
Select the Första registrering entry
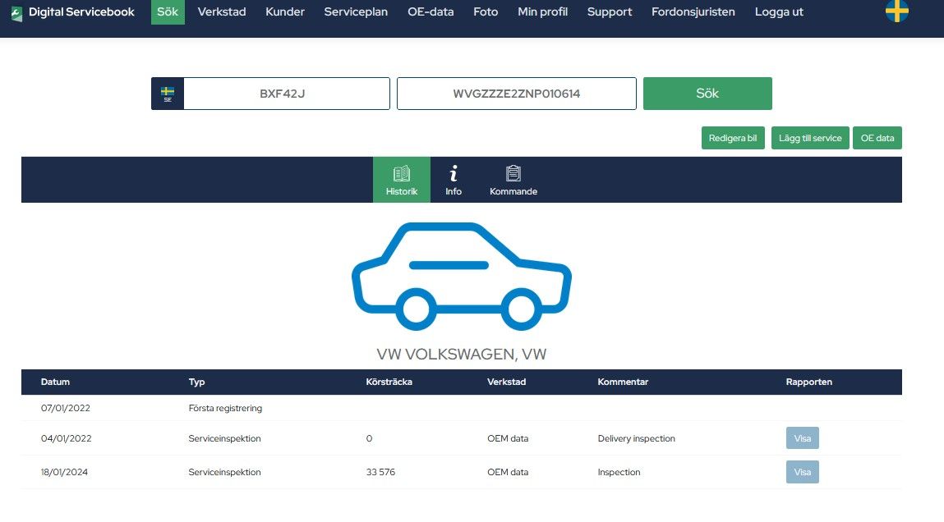coord(225,408)
